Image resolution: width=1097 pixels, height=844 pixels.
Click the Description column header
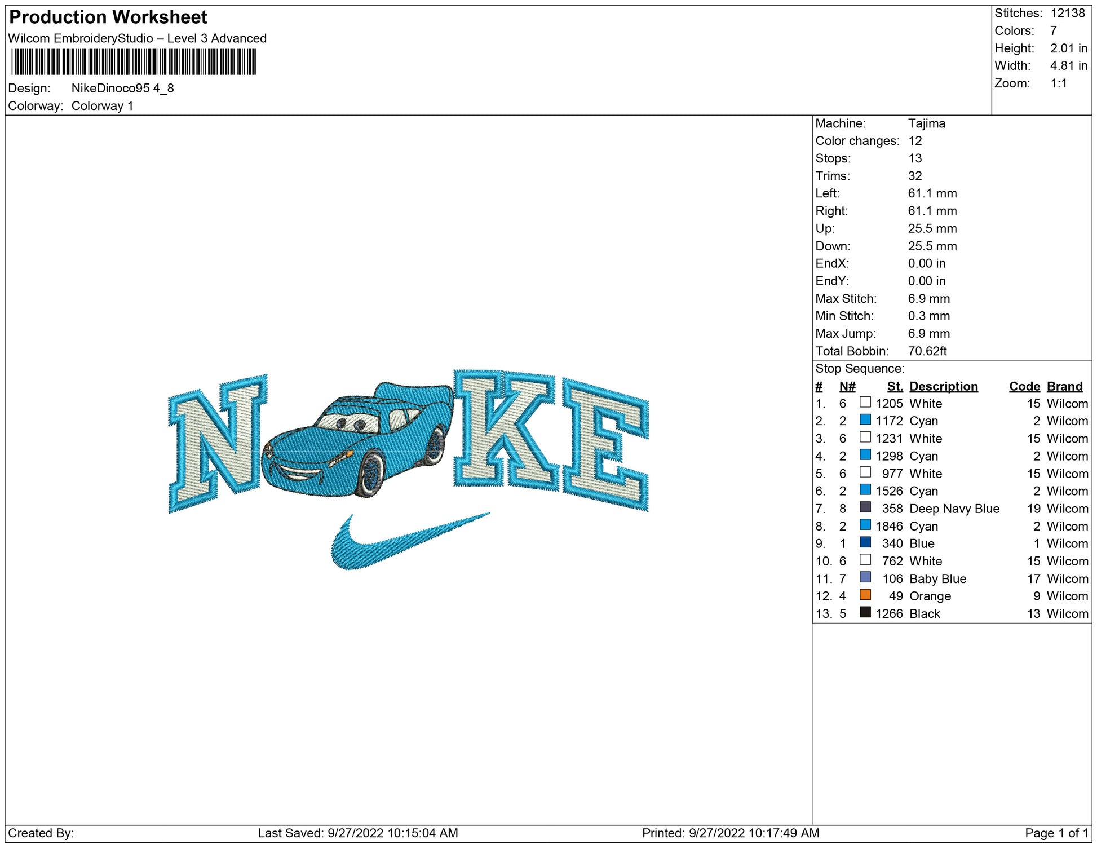click(x=943, y=386)
